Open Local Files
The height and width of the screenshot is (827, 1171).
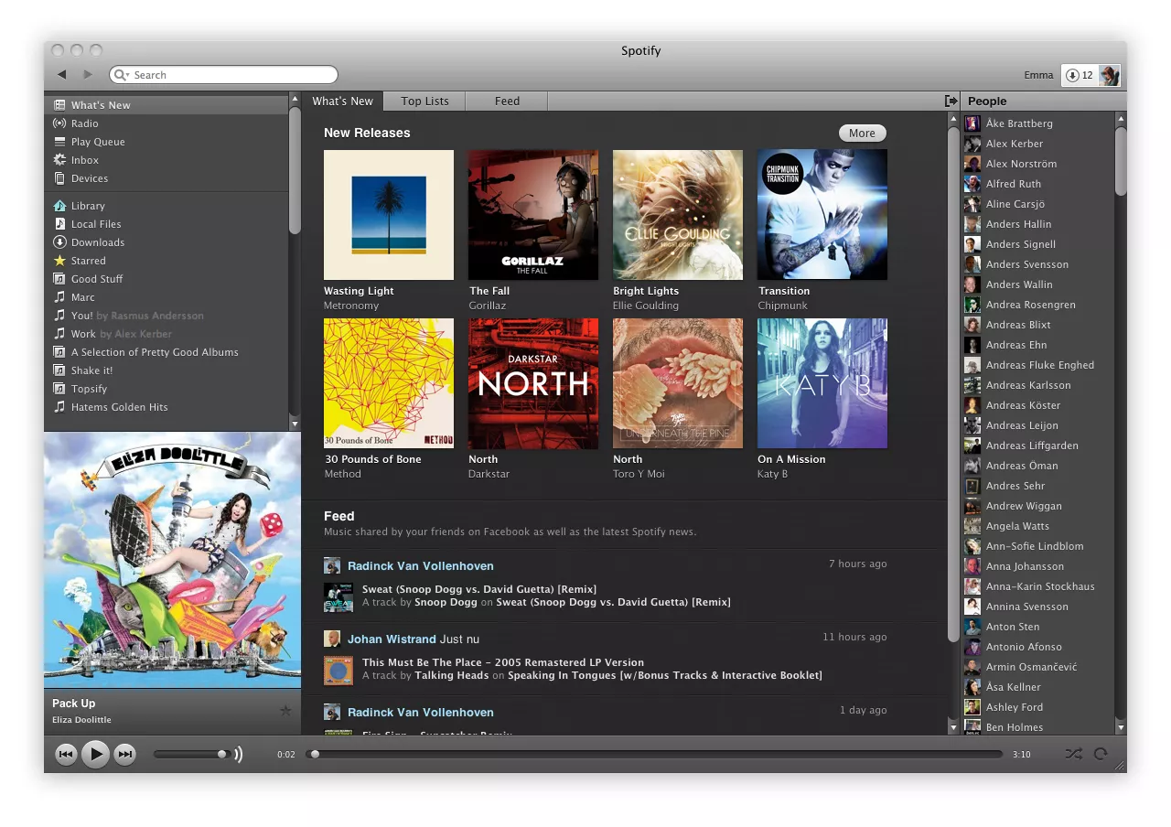[x=94, y=223]
